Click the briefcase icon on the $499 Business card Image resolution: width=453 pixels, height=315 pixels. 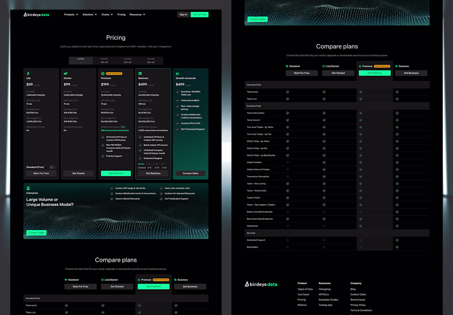tap(140, 73)
